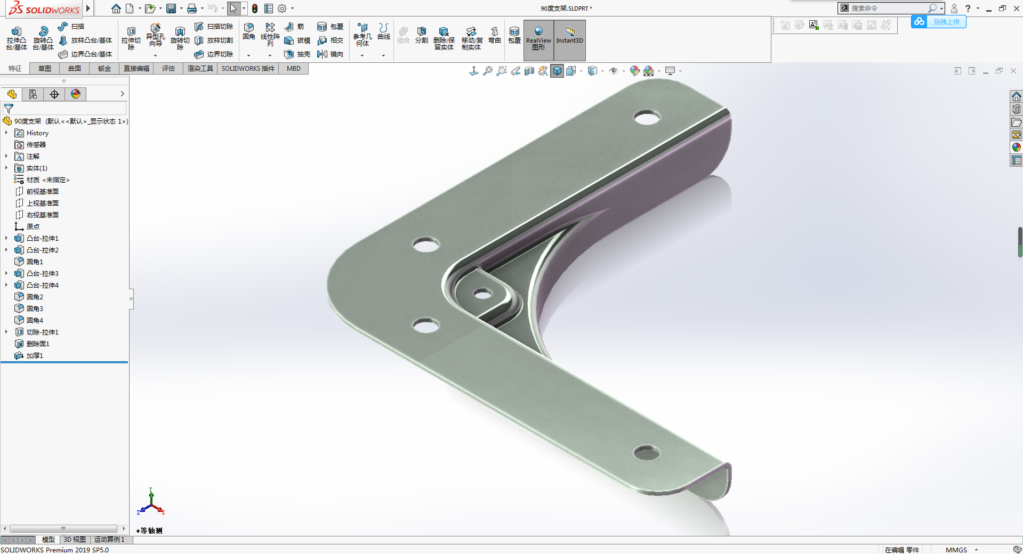Switch to the 评估 evaluate tab
The image size is (1023, 554).
[168, 69]
